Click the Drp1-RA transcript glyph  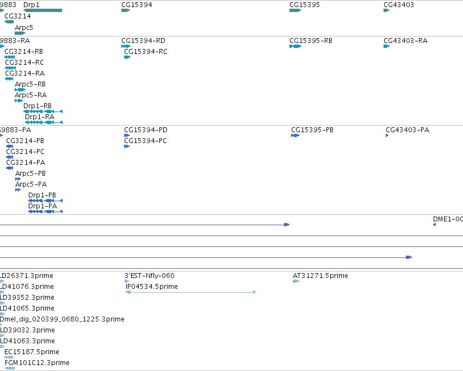44,122
